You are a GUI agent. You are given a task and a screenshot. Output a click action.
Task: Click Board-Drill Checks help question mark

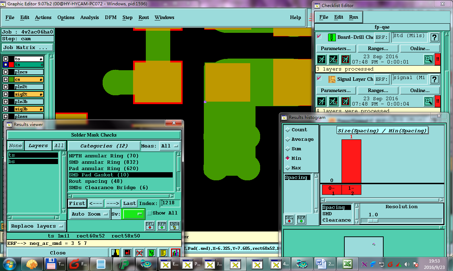pyautogui.click(x=435, y=37)
